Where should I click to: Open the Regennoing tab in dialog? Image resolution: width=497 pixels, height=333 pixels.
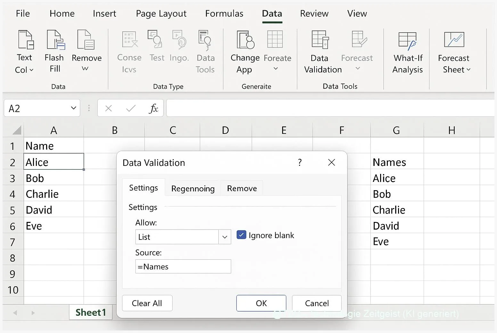pos(193,189)
